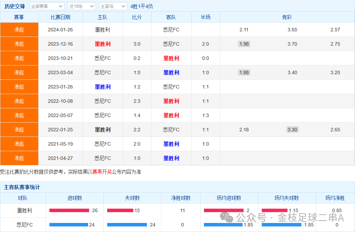Click 墨胜利 away team on 2023-10-21 row
This screenshot has height=232, width=355.
click(171, 58)
